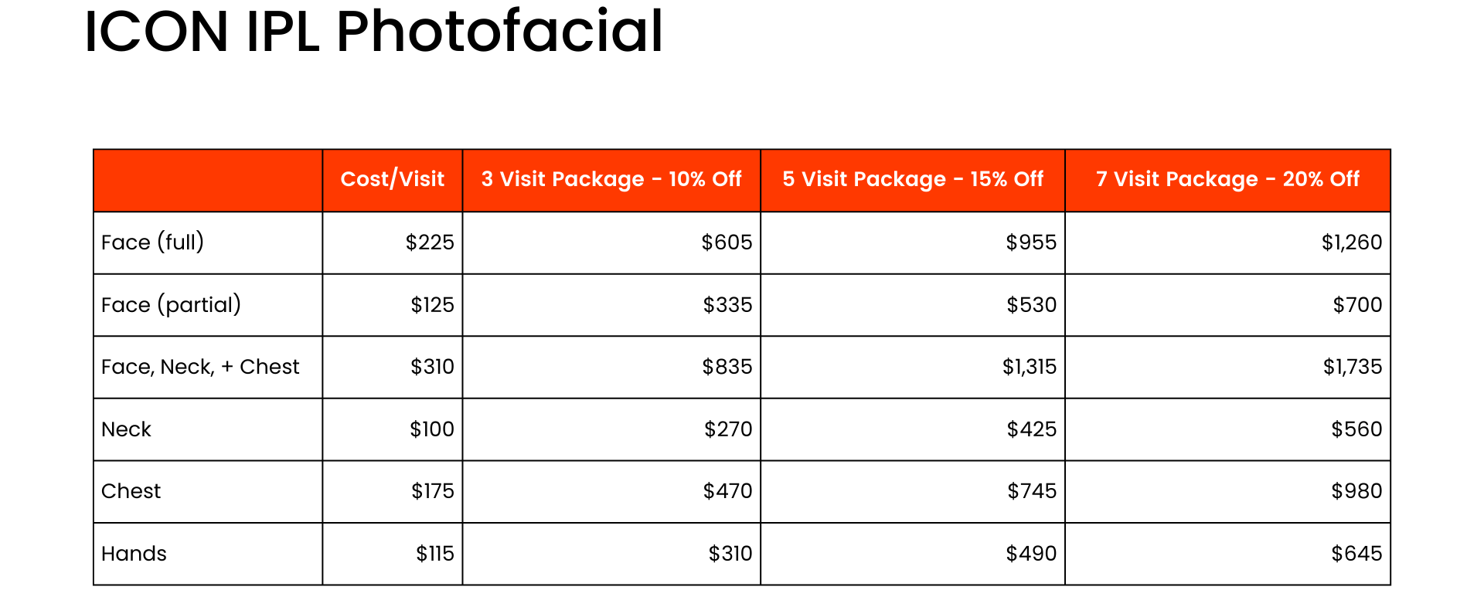Select the Hands row label

[134, 554]
